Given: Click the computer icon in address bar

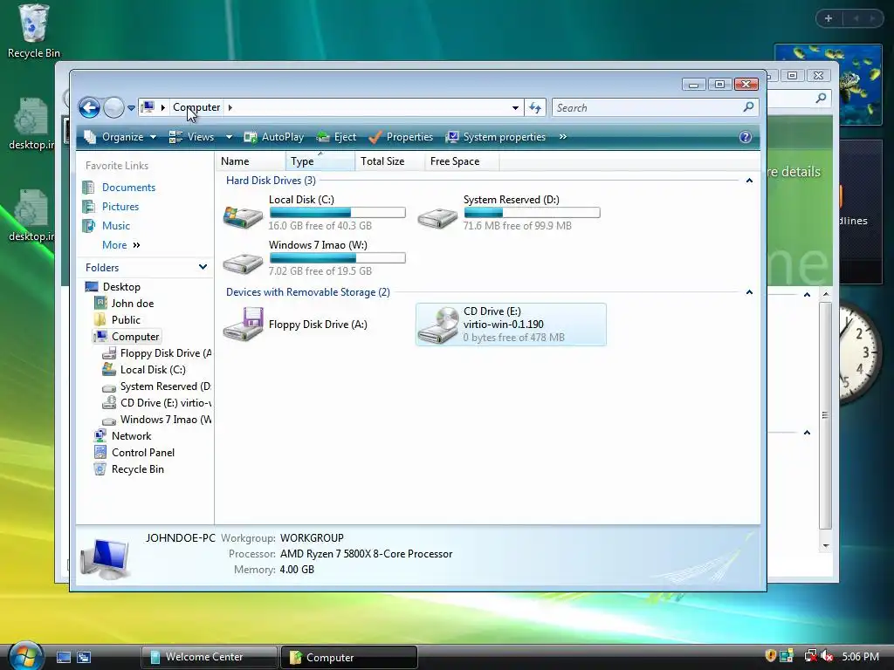Looking at the screenshot, I should pos(148,107).
